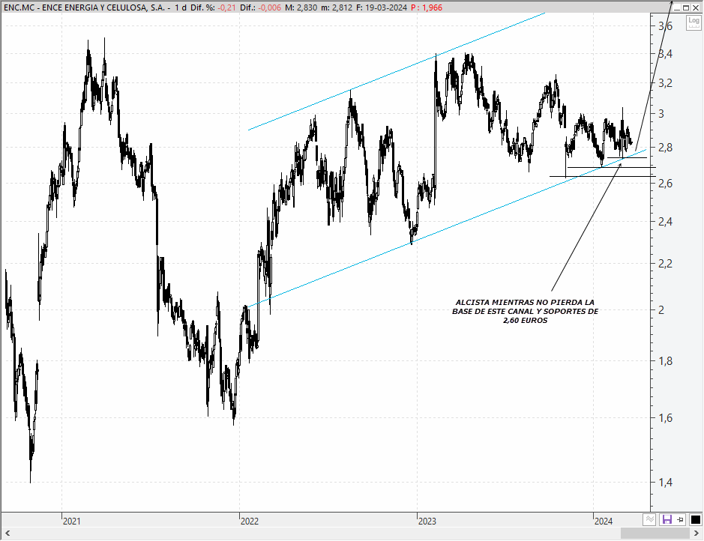Screen dimensions: 704x541
Task: Close the ENC.MC chart window
Action: pos(696,7)
